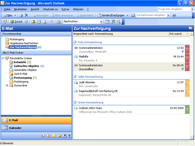Image resolution: width=195 pixels, height=146 pixels.
Task: Open the Junk-E-Mail folder
Action: (x=18, y=74)
